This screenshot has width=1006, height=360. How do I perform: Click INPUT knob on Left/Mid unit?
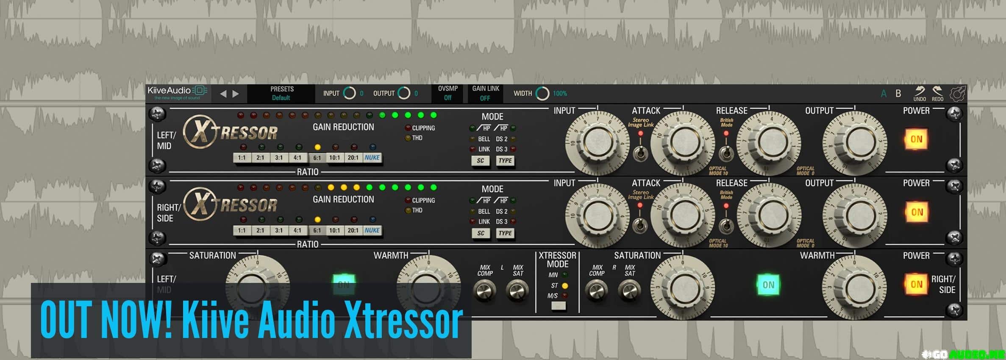597,143
